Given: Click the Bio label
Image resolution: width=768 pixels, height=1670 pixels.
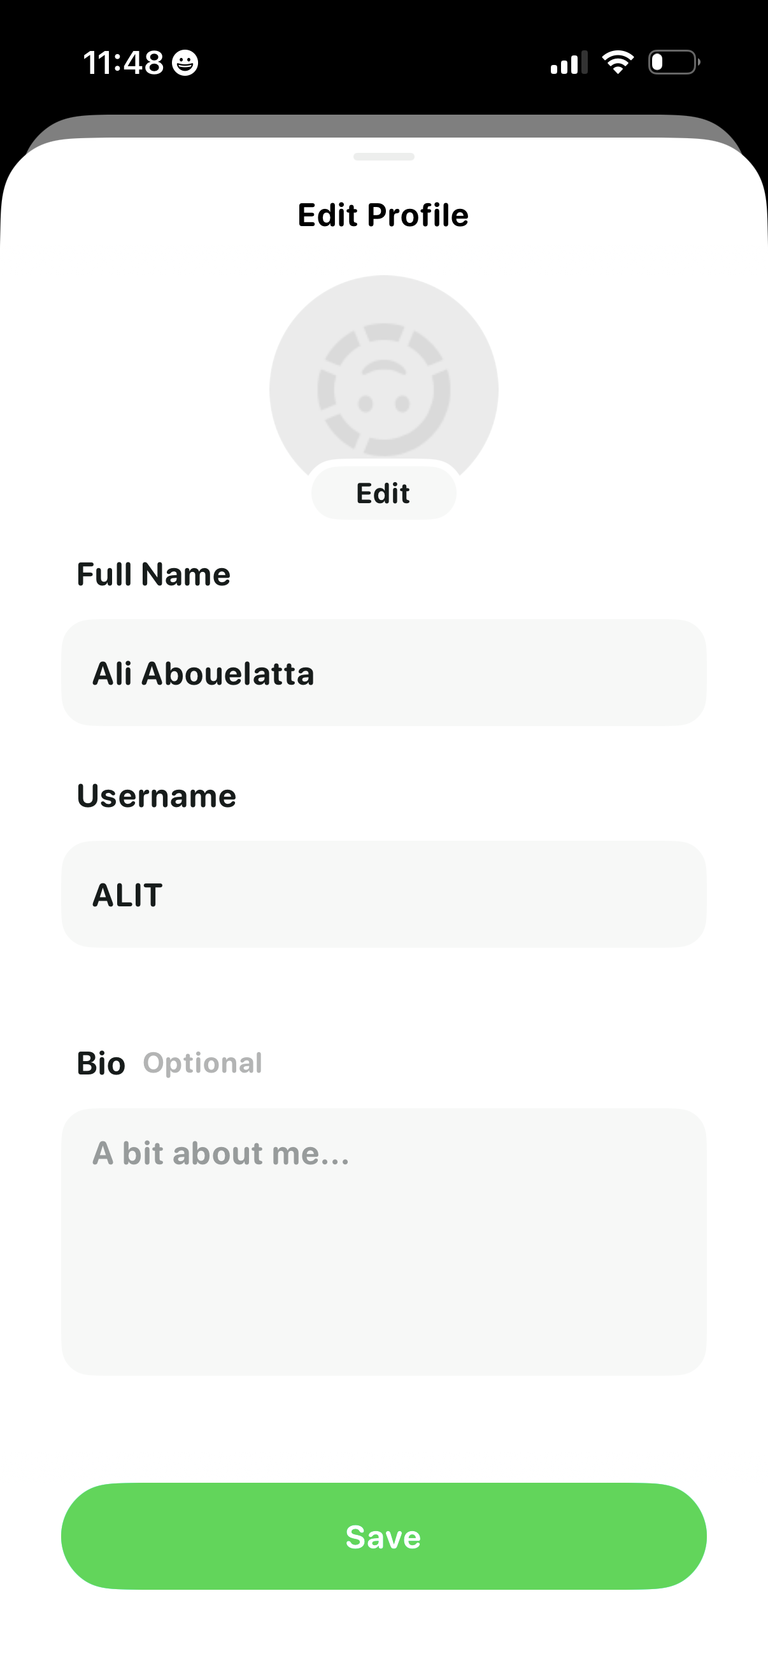Looking at the screenshot, I should tap(101, 1064).
